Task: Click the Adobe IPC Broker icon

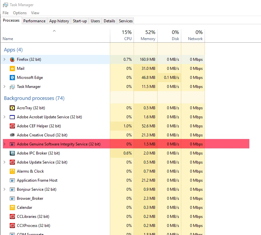Action: pos(12,153)
